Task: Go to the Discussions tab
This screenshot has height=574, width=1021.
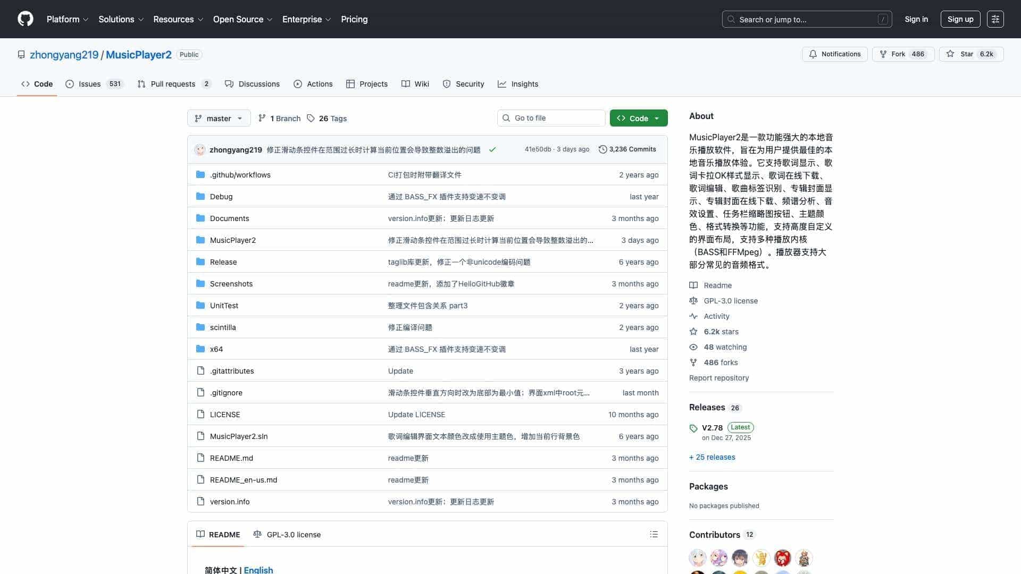Action: click(x=252, y=84)
